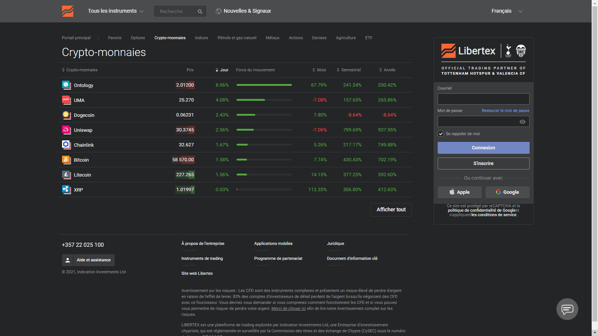Image resolution: width=598 pixels, height=336 pixels.
Task: Open Document d'information clé link
Action: coord(352,258)
